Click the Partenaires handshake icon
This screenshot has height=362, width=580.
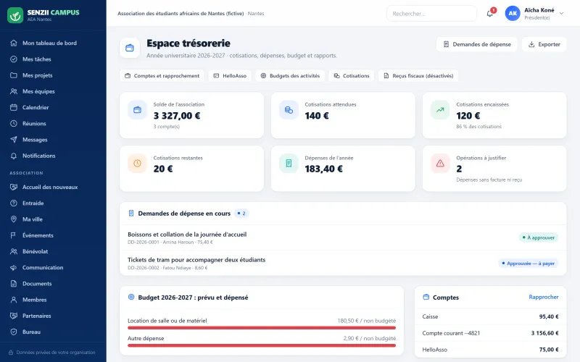click(x=14, y=316)
